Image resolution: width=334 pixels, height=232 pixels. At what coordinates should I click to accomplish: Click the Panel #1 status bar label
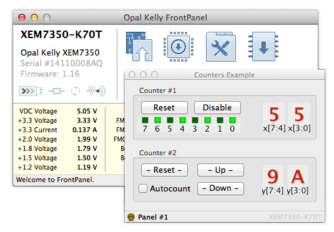tap(153, 217)
